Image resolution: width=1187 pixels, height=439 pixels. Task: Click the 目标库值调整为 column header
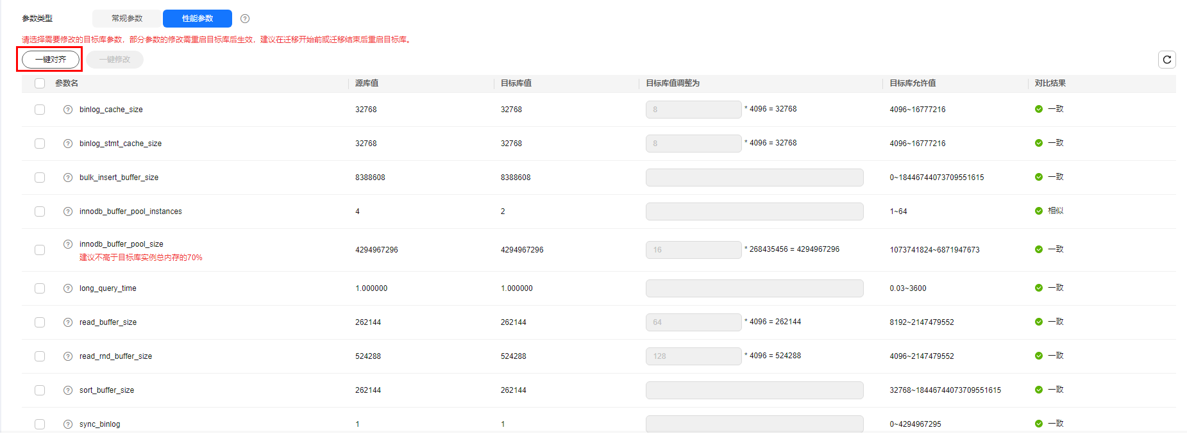click(x=673, y=83)
